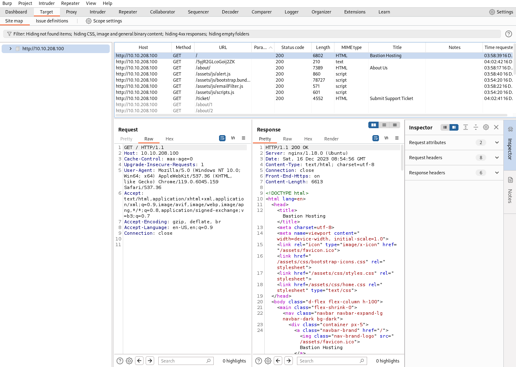Select Response Raw tab
Viewport: 516px width, 367px height.
[x=288, y=139]
